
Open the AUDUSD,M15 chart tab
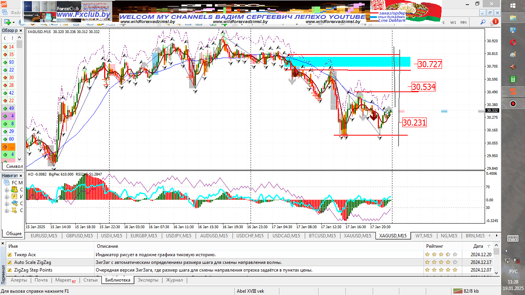214,236
